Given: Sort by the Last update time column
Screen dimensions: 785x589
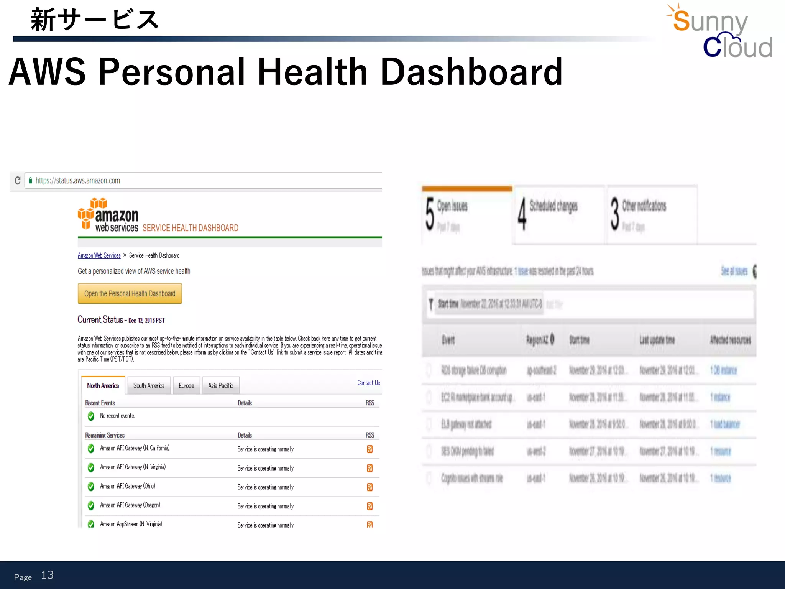Looking at the screenshot, I should [x=657, y=340].
